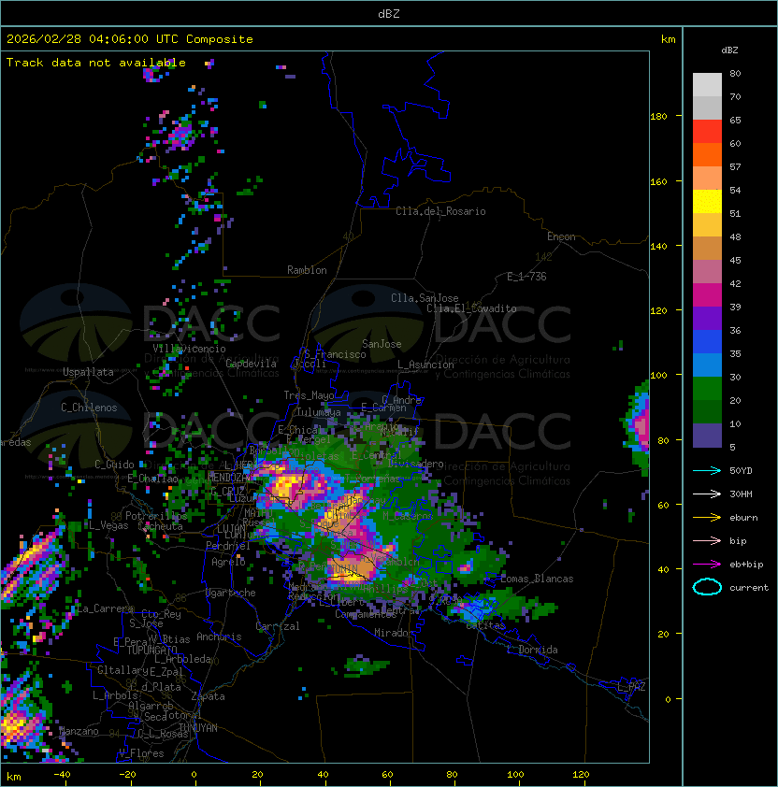Viewport: 778px width, 787px height.
Task: Click the cyan 50YD arrow in the legend
Action: [707, 471]
